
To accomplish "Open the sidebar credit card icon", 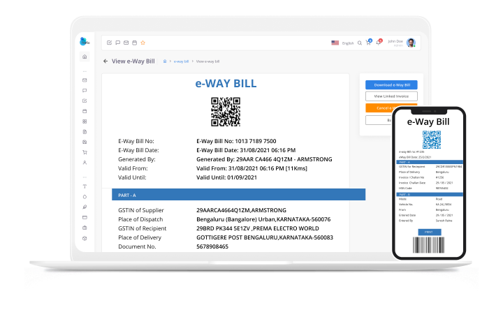I will 85,217.
